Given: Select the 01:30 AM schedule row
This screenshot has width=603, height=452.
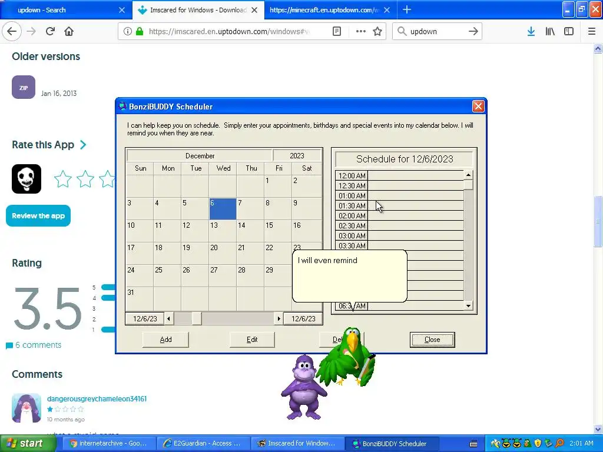Looking at the screenshot, I should pyautogui.click(x=399, y=205).
